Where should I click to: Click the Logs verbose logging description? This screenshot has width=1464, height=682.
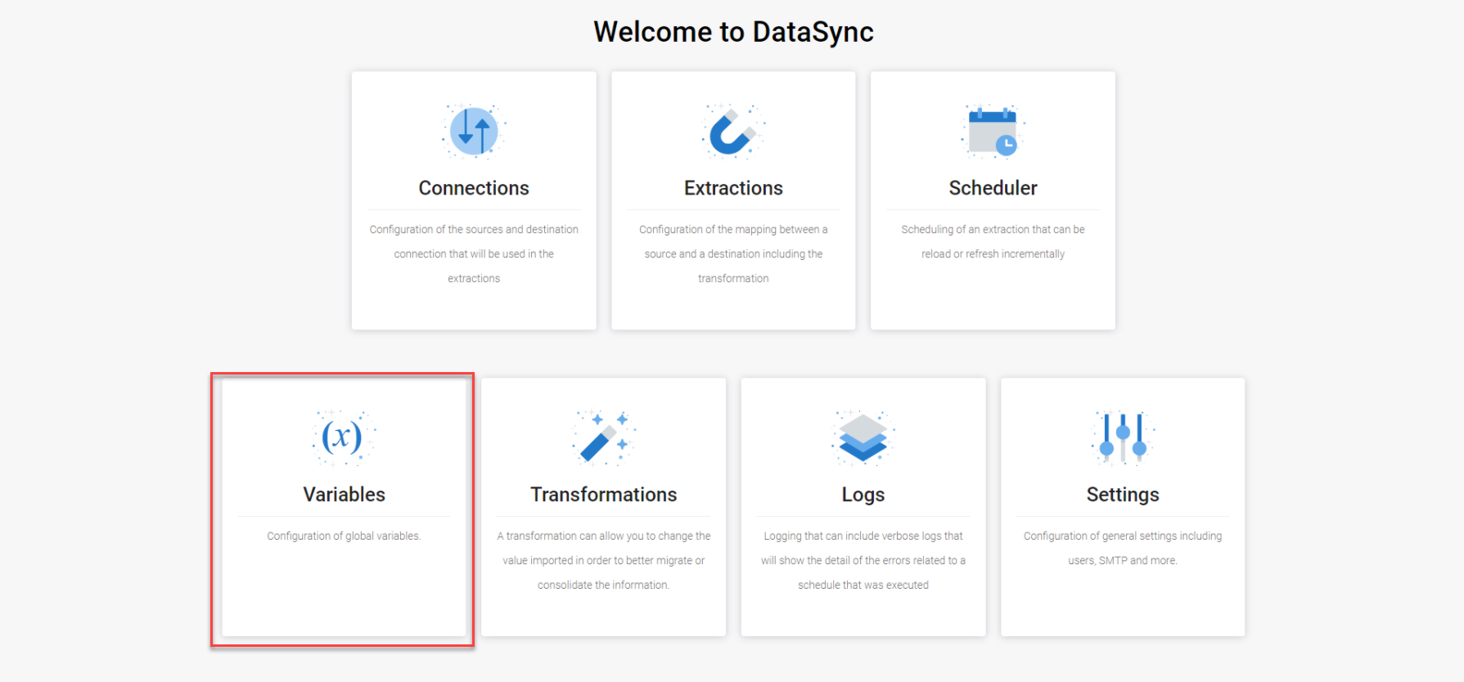click(863, 560)
